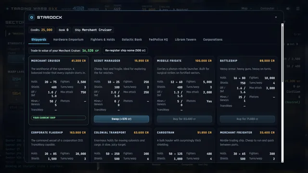Click Colonial Transport Holds value 50 → 250

click(x=113, y=154)
